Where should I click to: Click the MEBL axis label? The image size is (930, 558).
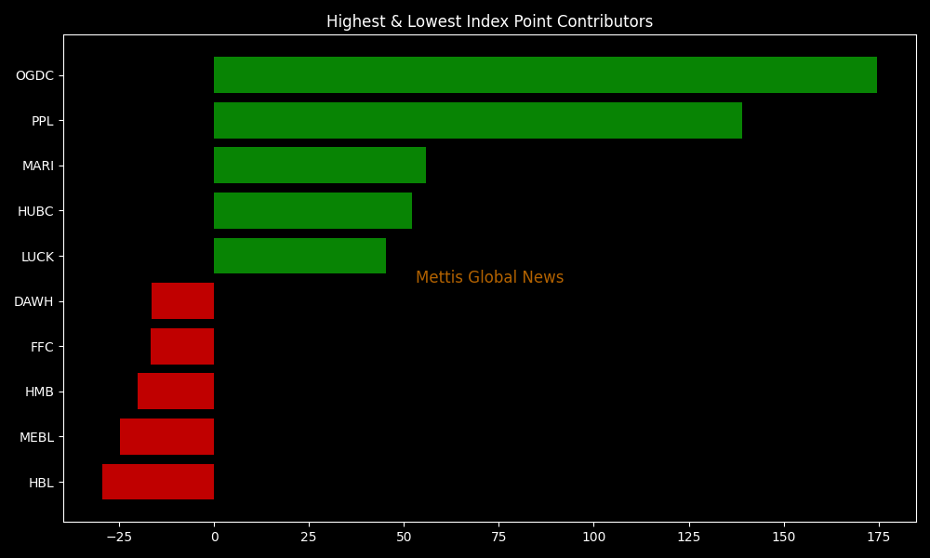[37, 438]
